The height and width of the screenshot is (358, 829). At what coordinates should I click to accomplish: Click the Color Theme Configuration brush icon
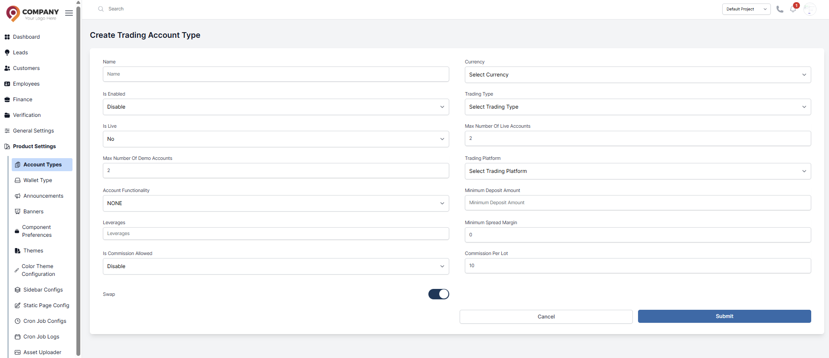[16, 270]
